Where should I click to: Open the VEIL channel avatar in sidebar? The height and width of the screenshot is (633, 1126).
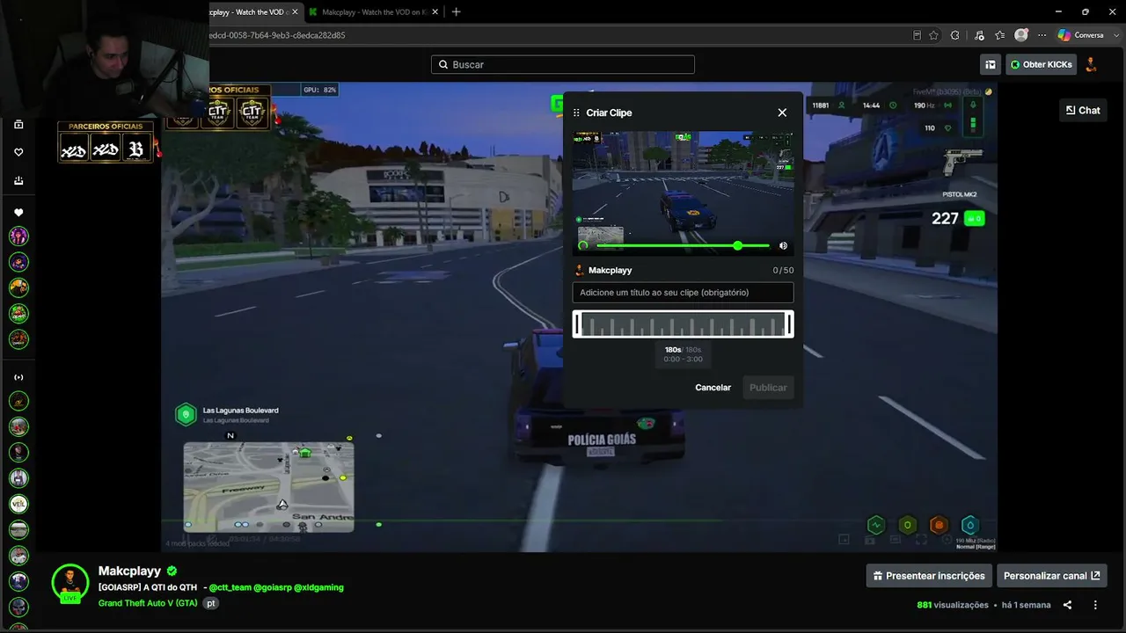[18, 504]
